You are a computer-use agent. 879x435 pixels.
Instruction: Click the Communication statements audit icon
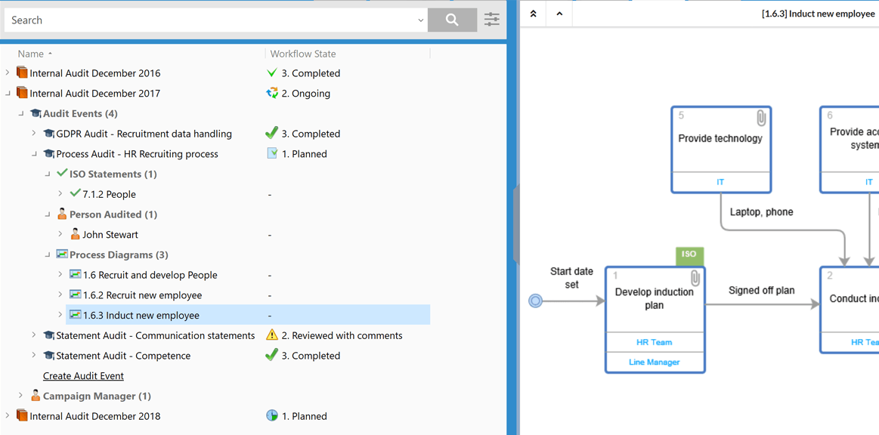coord(49,335)
